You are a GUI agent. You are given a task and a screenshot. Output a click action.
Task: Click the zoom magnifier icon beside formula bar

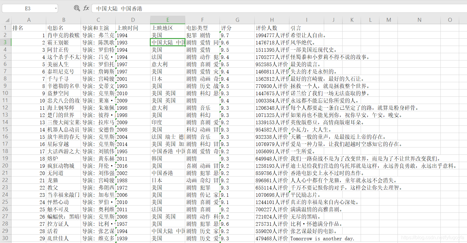pos(77,8)
